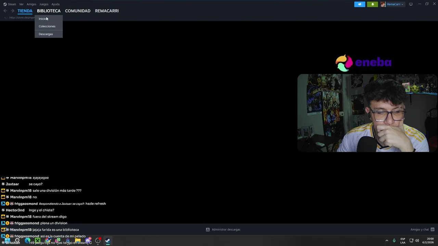Open the Juegos menu

[x=44, y=4]
